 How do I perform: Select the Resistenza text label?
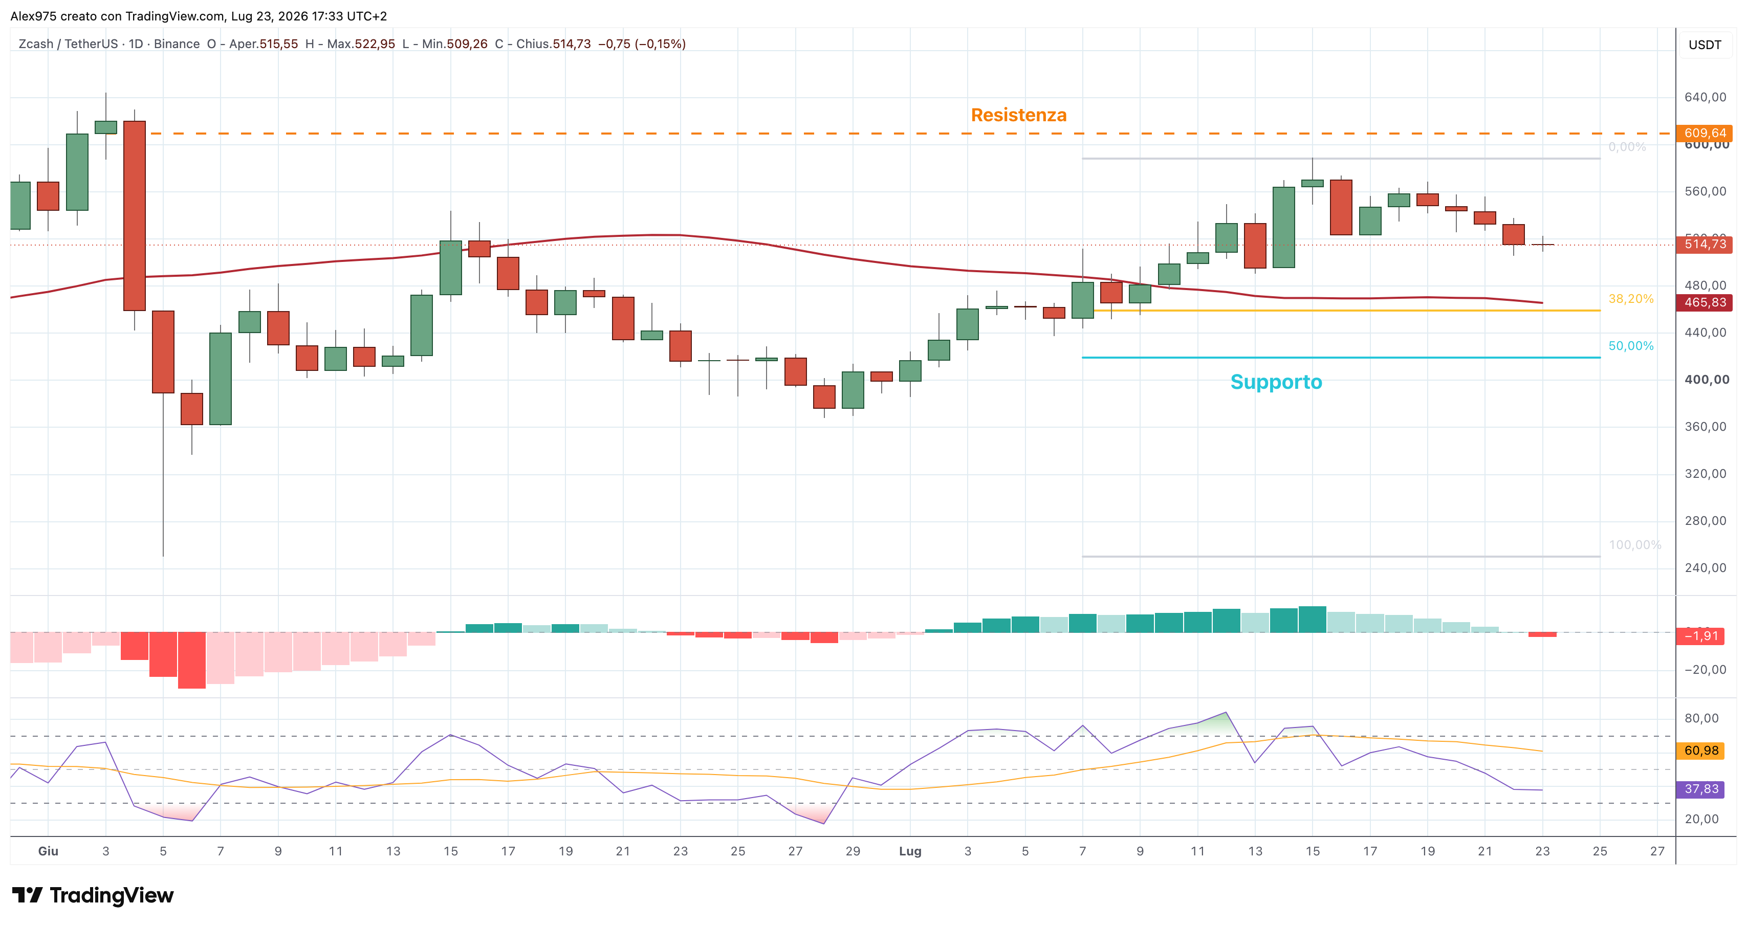point(1019,115)
